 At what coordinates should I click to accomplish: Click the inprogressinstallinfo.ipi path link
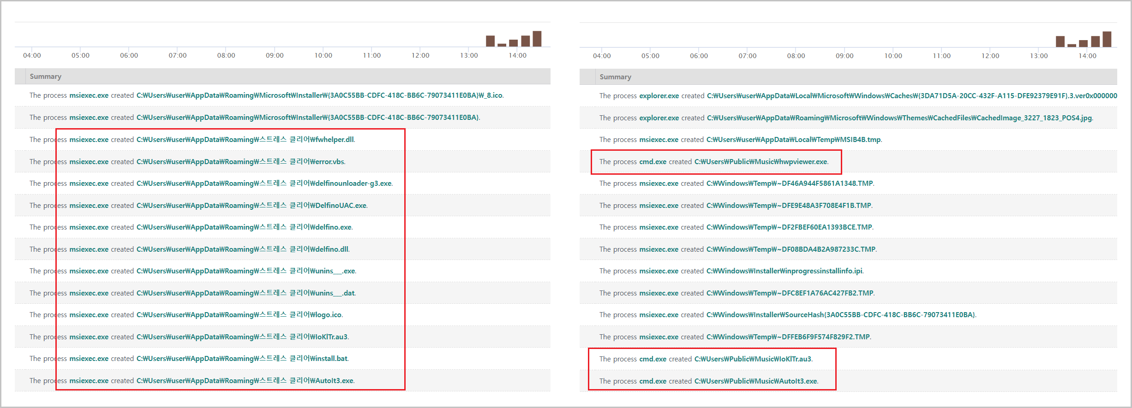tap(784, 271)
